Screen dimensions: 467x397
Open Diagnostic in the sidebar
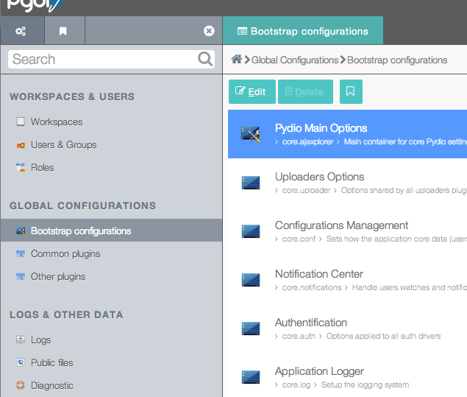click(x=52, y=386)
